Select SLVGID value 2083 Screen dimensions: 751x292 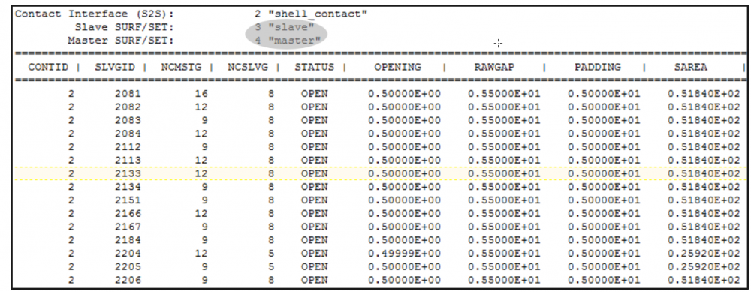pyautogui.click(x=128, y=120)
